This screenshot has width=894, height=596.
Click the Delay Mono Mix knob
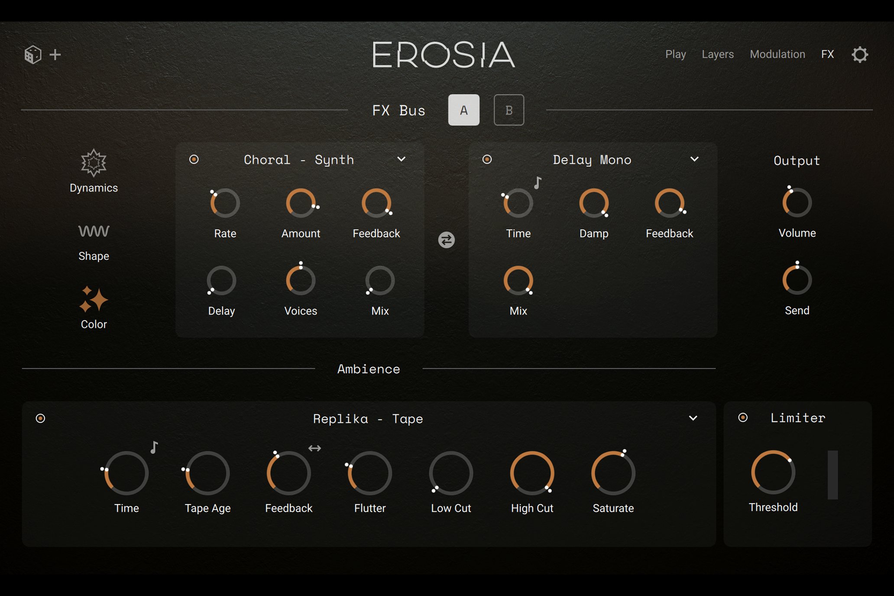coord(518,280)
